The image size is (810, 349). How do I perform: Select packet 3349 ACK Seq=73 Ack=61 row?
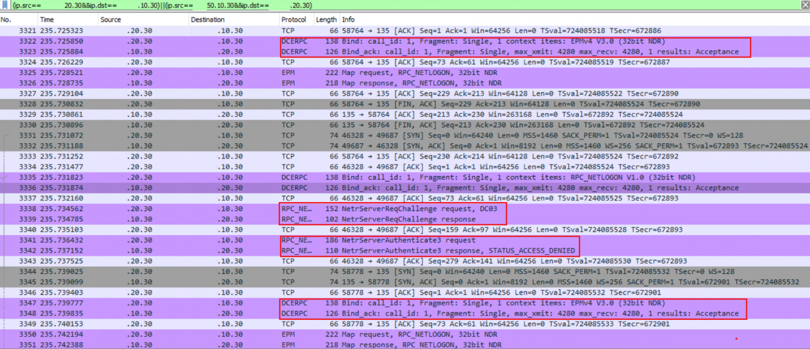[x=405, y=324]
